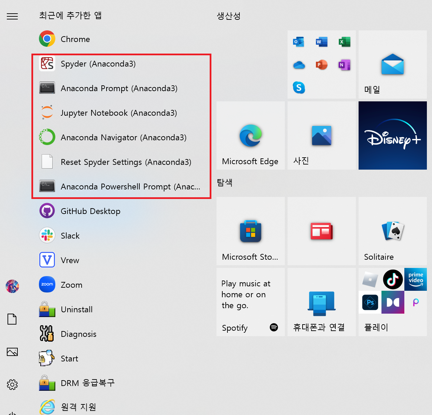Open the Solitaire tile
Viewport: 432px width, 415px height.
coord(393,231)
